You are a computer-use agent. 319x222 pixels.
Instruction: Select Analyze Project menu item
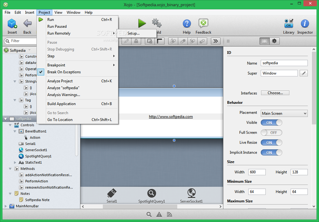77,81
